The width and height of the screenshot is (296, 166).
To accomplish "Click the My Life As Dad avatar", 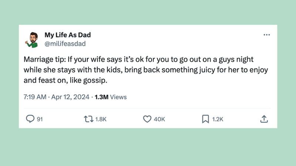I will coord(32,40).
